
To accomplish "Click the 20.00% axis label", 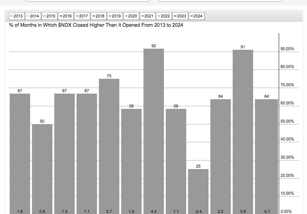I will tap(287, 175).
